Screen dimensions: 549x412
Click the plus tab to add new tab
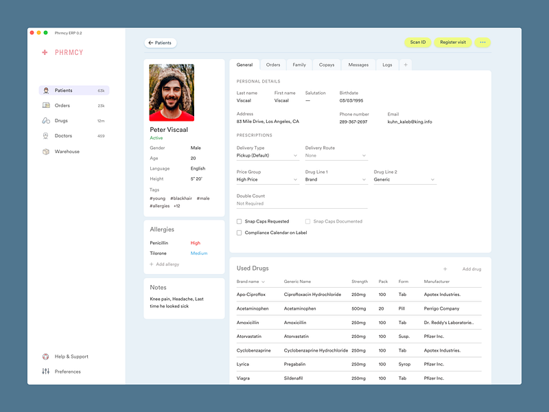click(x=406, y=65)
